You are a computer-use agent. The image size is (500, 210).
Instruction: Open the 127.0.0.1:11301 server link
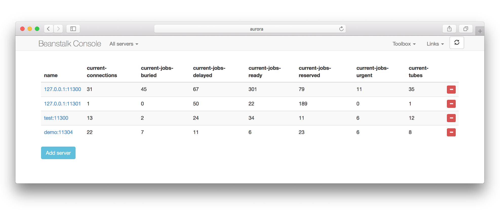62,104
